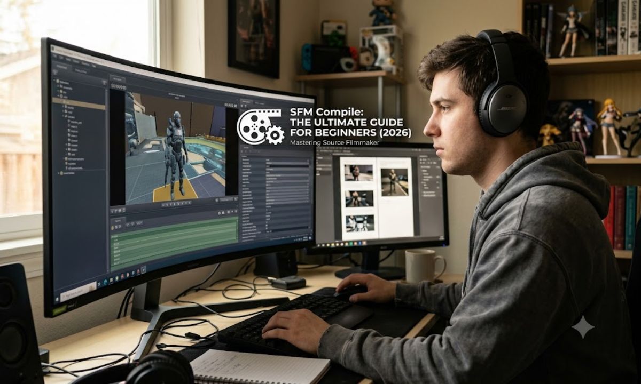This screenshot has height=384, width=641.
Task: Open the middle thumbnail on the left document page
Action: pyautogui.click(x=359, y=198)
